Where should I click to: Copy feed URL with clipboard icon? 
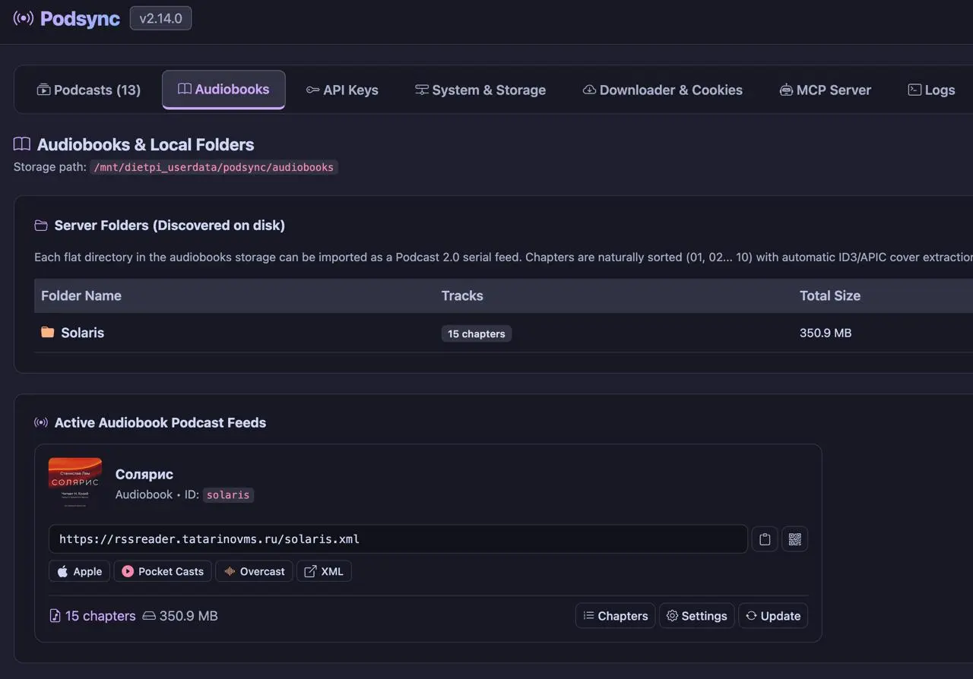pyautogui.click(x=765, y=539)
